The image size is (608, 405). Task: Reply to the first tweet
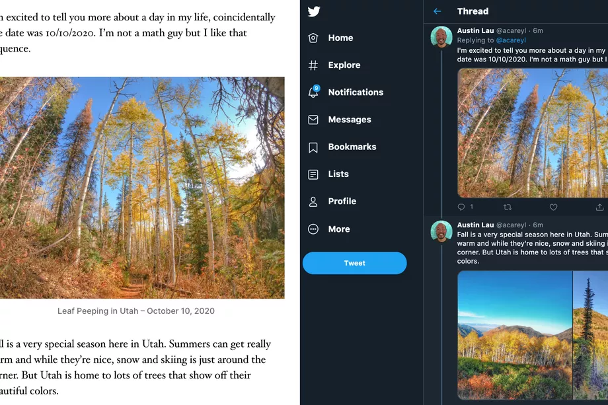pyautogui.click(x=461, y=207)
